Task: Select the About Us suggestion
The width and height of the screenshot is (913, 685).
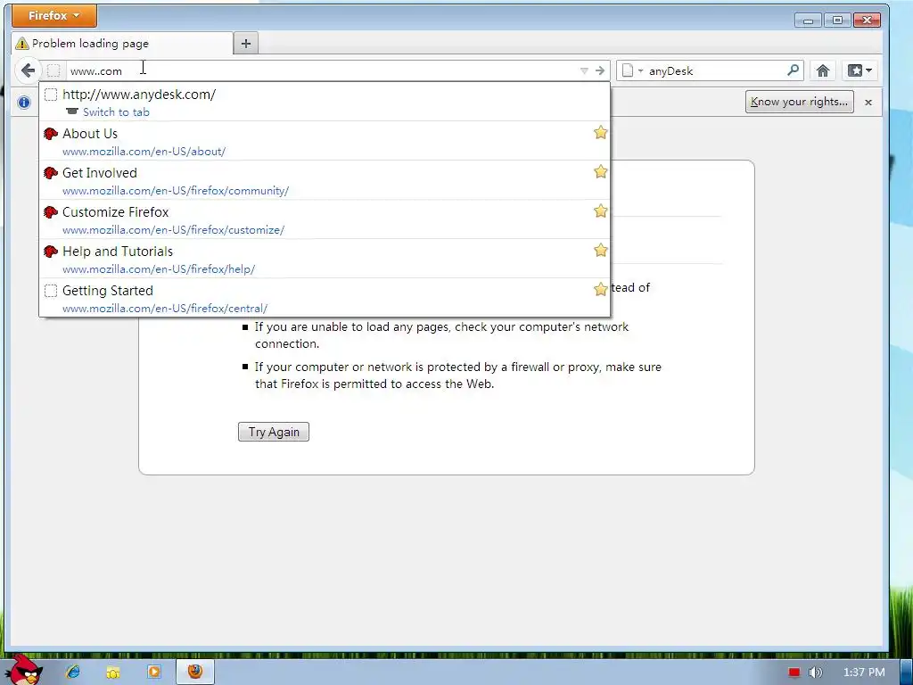Action: [x=325, y=141]
